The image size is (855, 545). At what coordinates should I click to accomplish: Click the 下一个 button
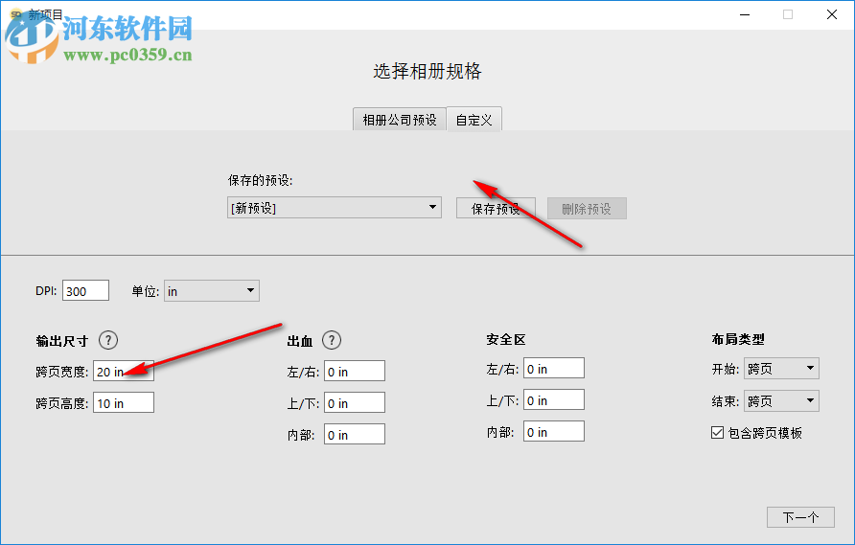click(x=800, y=516)
